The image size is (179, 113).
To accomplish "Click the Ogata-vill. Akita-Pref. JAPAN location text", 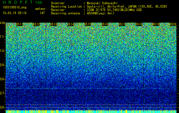I will 127,6.
